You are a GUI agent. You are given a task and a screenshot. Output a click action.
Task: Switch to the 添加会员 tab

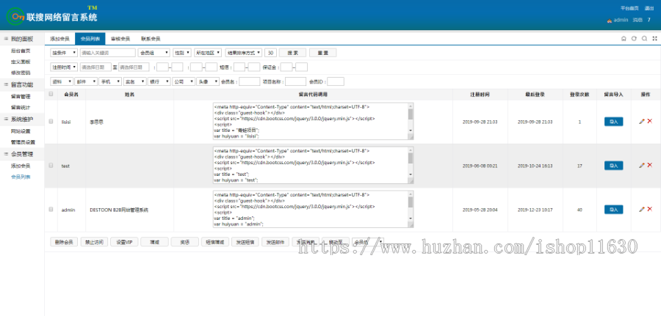pos(60,39)
